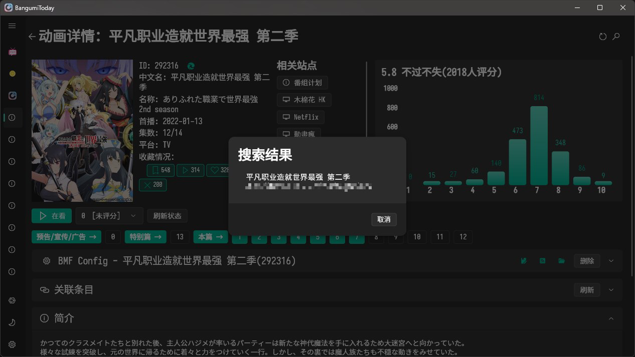
Task: Click the 13 count box after 特别篇
Action: (x=180, y=237)
